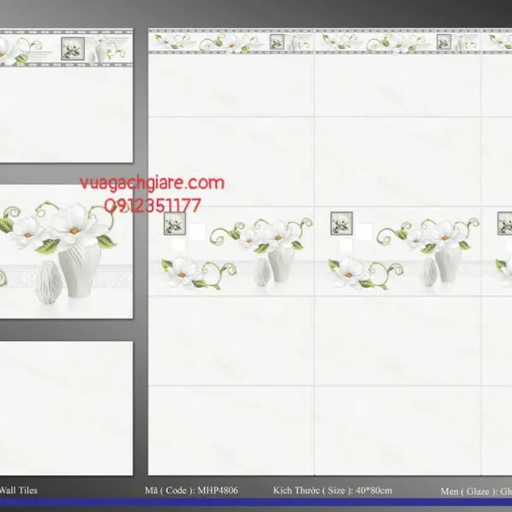Click the plain wall tile below left decor
Screen dimensions: 512x512
(x=230, y=341)
